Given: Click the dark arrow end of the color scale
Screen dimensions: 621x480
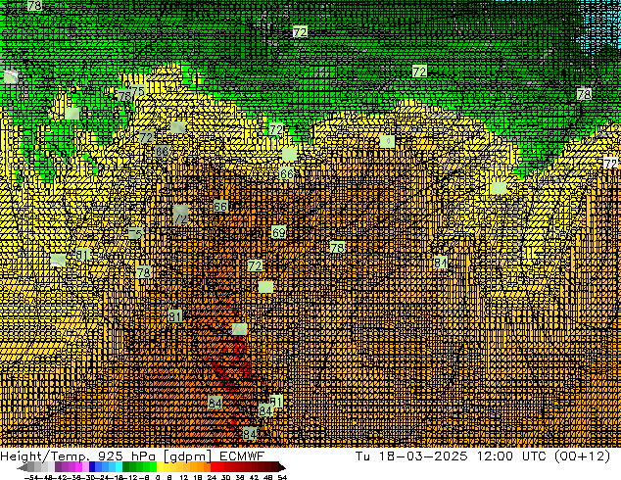Looking at the screenshot, I should (281, 467).
